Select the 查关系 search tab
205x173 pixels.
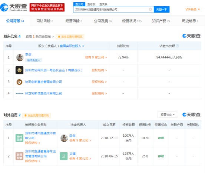point(103,4)
